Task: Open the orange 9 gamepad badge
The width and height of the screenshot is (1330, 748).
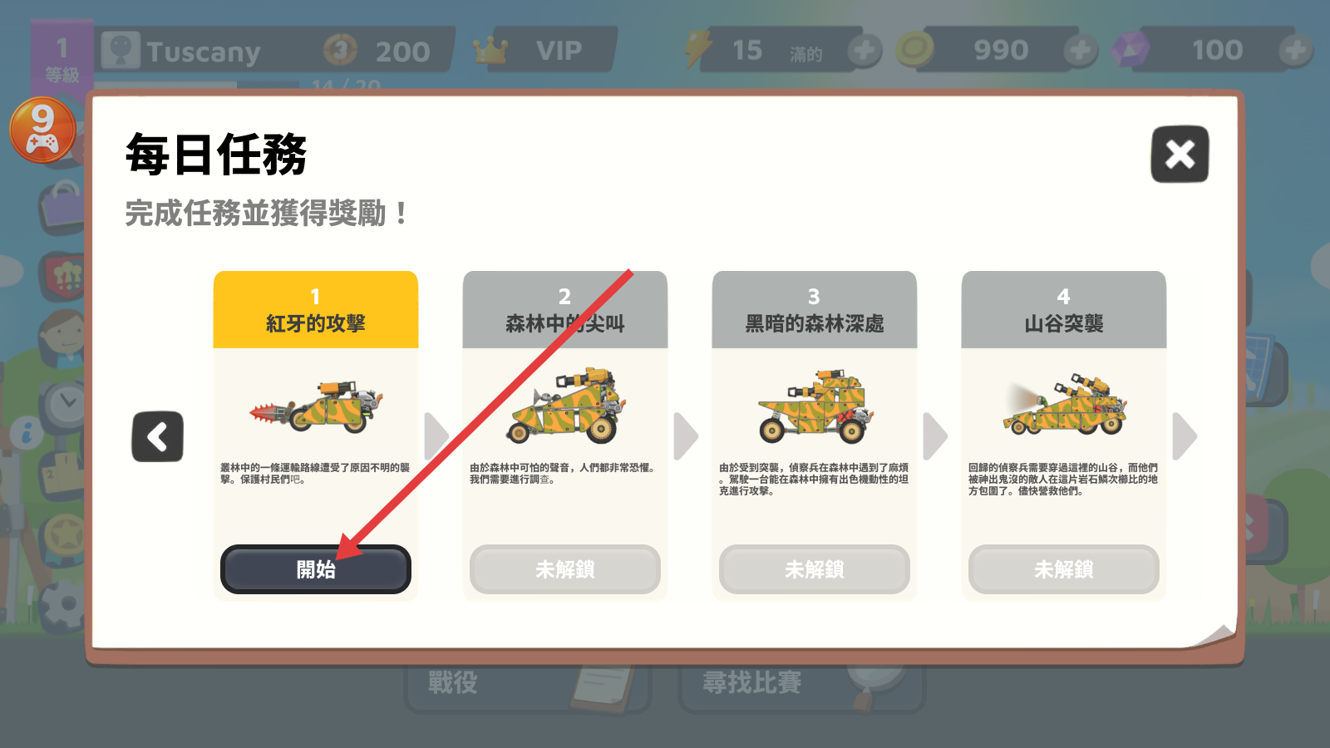Action: [42, 130]
